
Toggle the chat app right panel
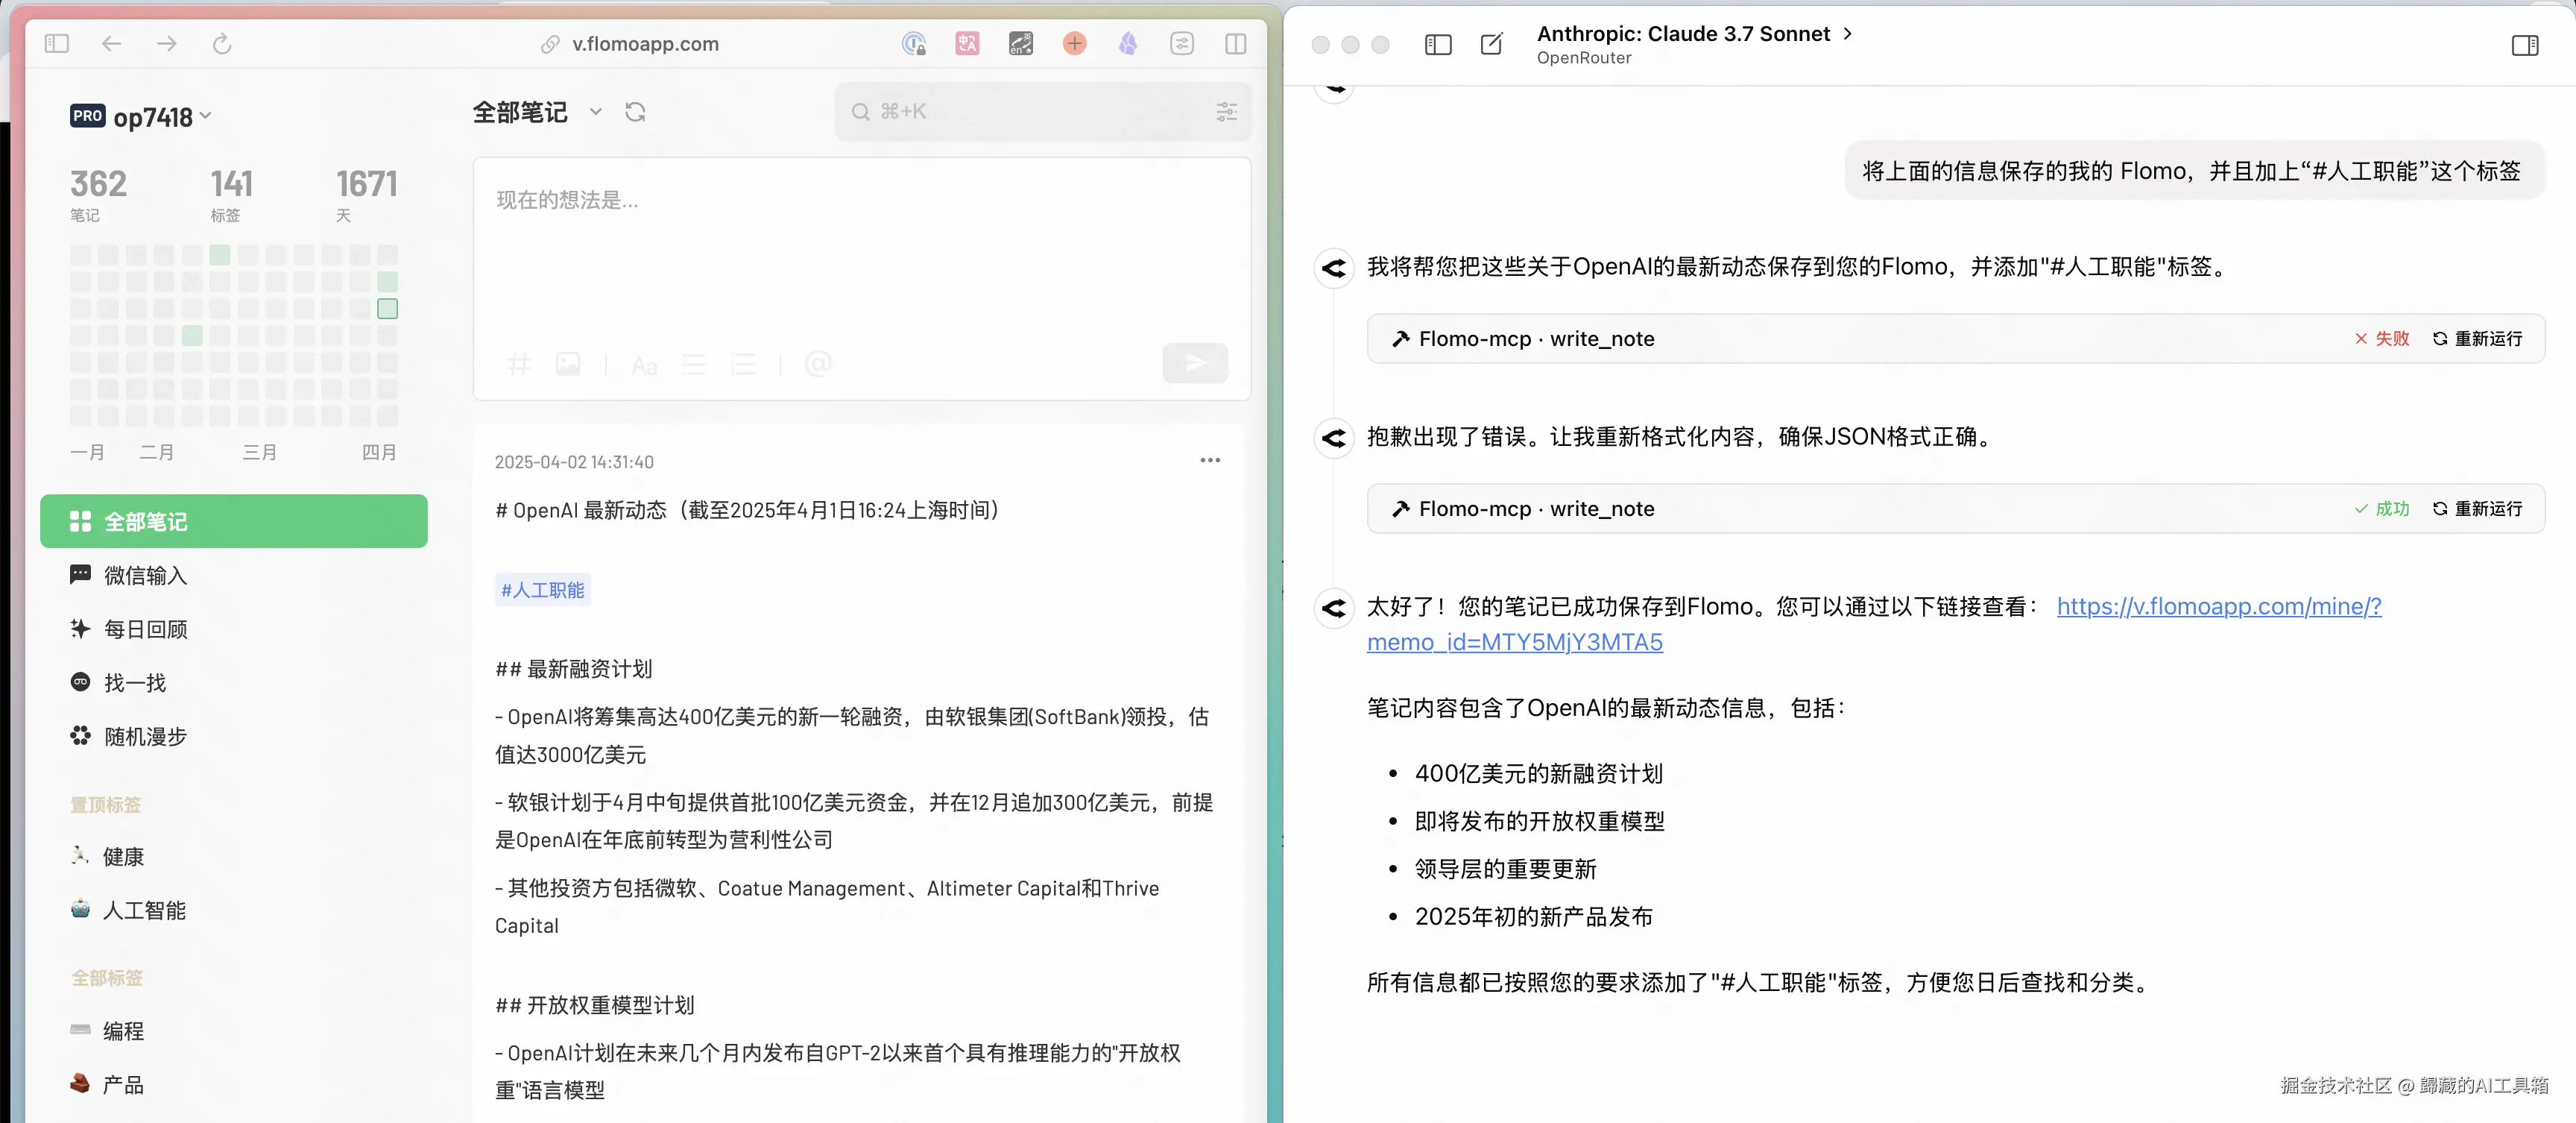click(x=2524, y=45)
